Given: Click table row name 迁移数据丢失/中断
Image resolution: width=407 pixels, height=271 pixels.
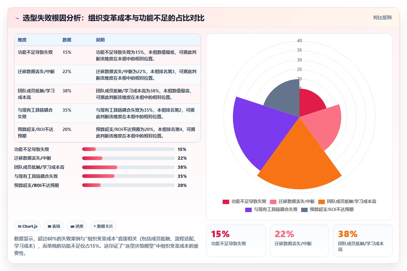Looking at the screenshot, I should coord(36,71).
